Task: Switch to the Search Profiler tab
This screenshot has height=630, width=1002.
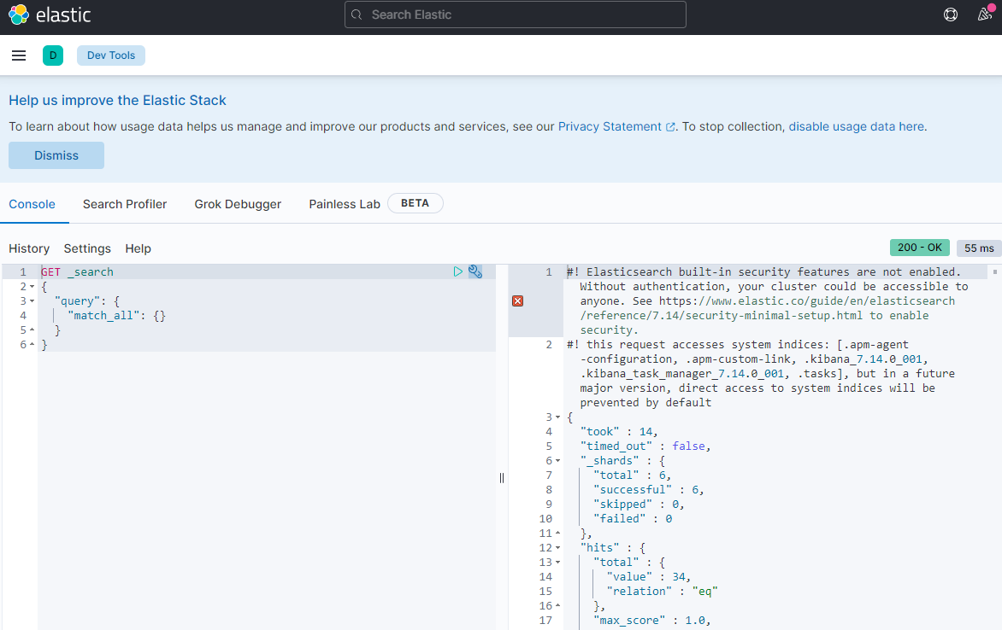Action: [125, 204]
